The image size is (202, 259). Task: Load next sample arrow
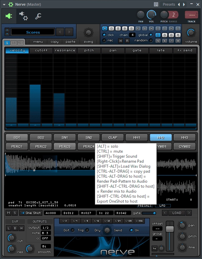tap(189, 213)
